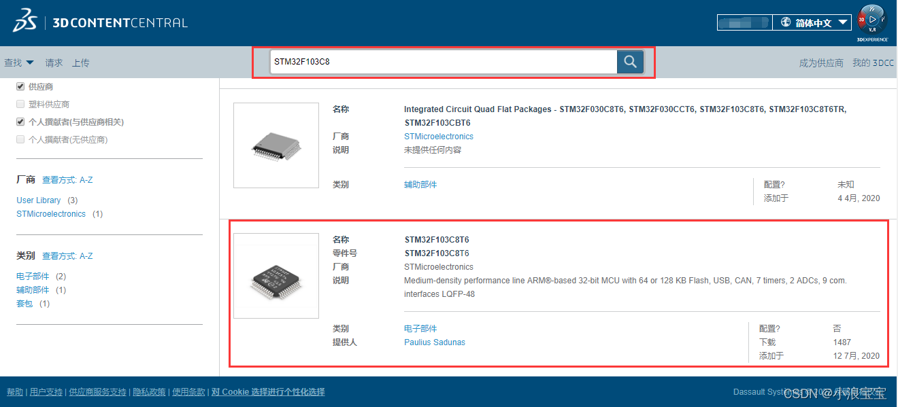Screen dimensions: 898x407
Task: Click 对 Cookie 选择进行个性化选择 link
Action: (268, 392)
